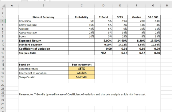The height and width of the screenshot is (112, 172).
Task: Select the S&P 500 Sharpe ratio 0.80 cell
Action: pyautogui.click(x=153, y=53)
